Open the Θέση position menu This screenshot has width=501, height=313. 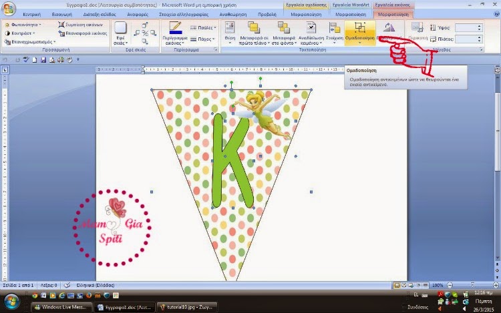click(230, 33)
